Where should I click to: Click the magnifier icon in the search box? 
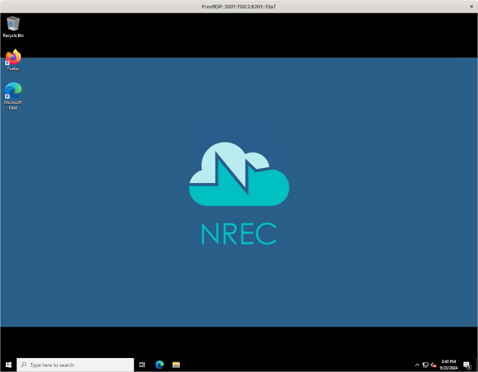tap(24, 365)
